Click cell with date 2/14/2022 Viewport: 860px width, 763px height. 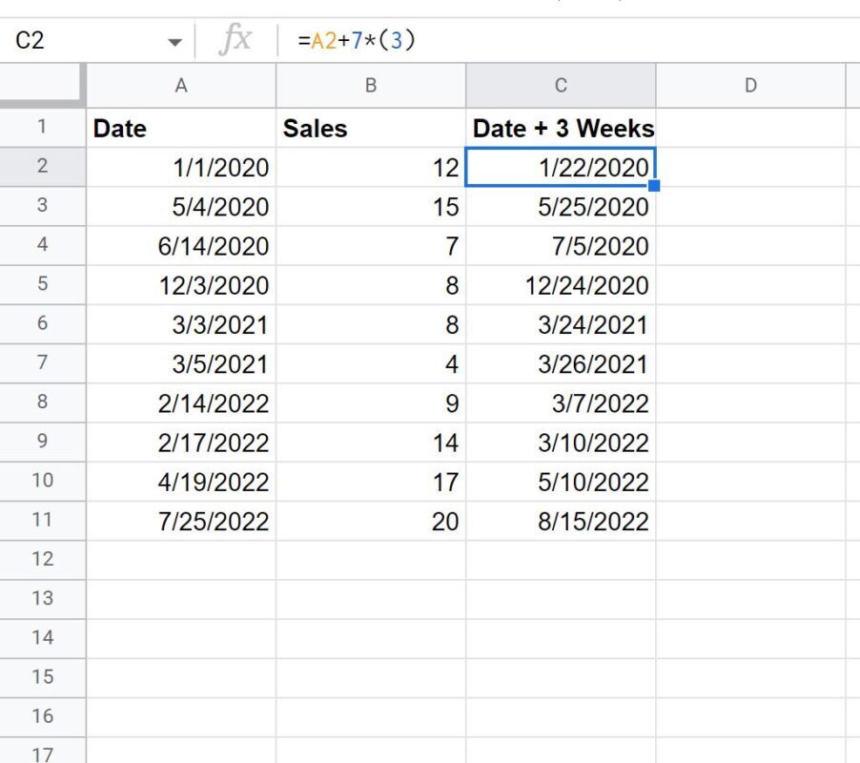click(181, 403)
